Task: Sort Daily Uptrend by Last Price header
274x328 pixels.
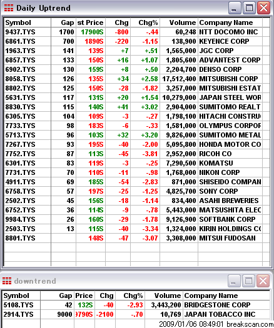Action: point(91,22)
